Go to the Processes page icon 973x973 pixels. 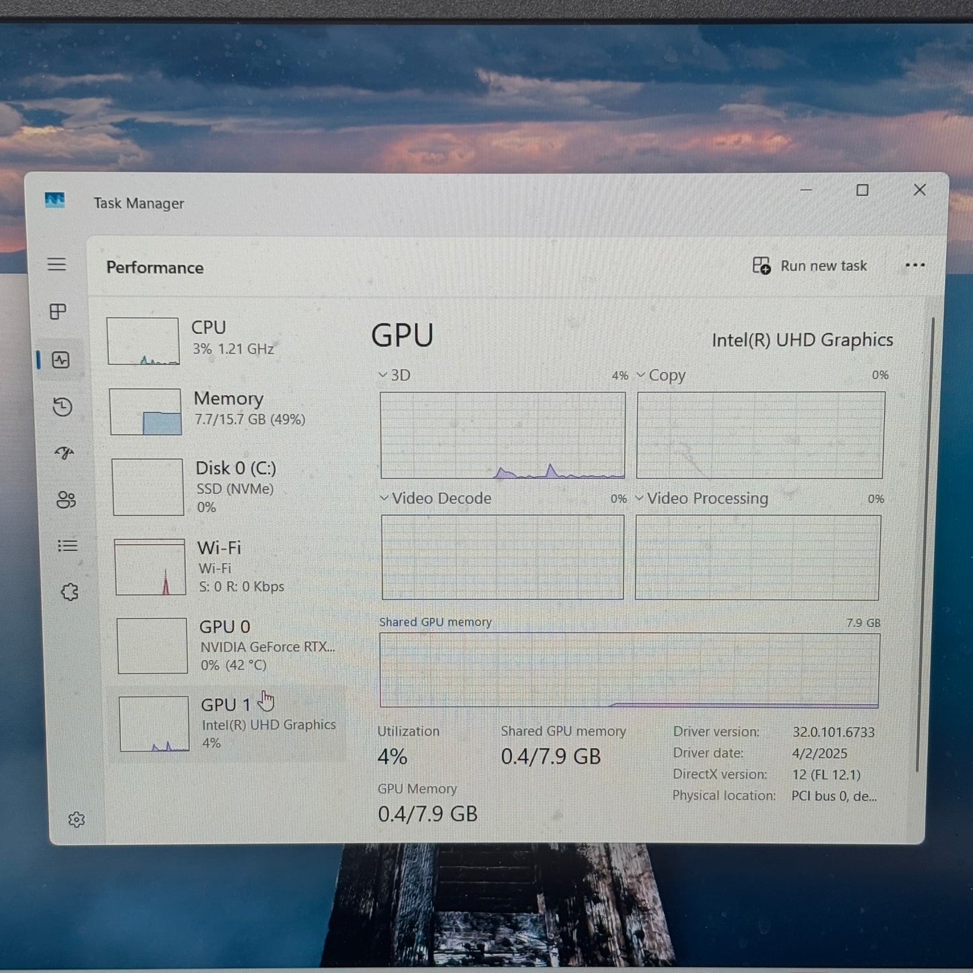click(58, 312)
